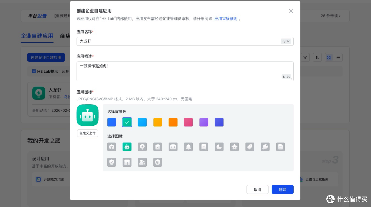
Task: Pick the document file app icon
Action: pyautogui.click(x=280, y=147)
